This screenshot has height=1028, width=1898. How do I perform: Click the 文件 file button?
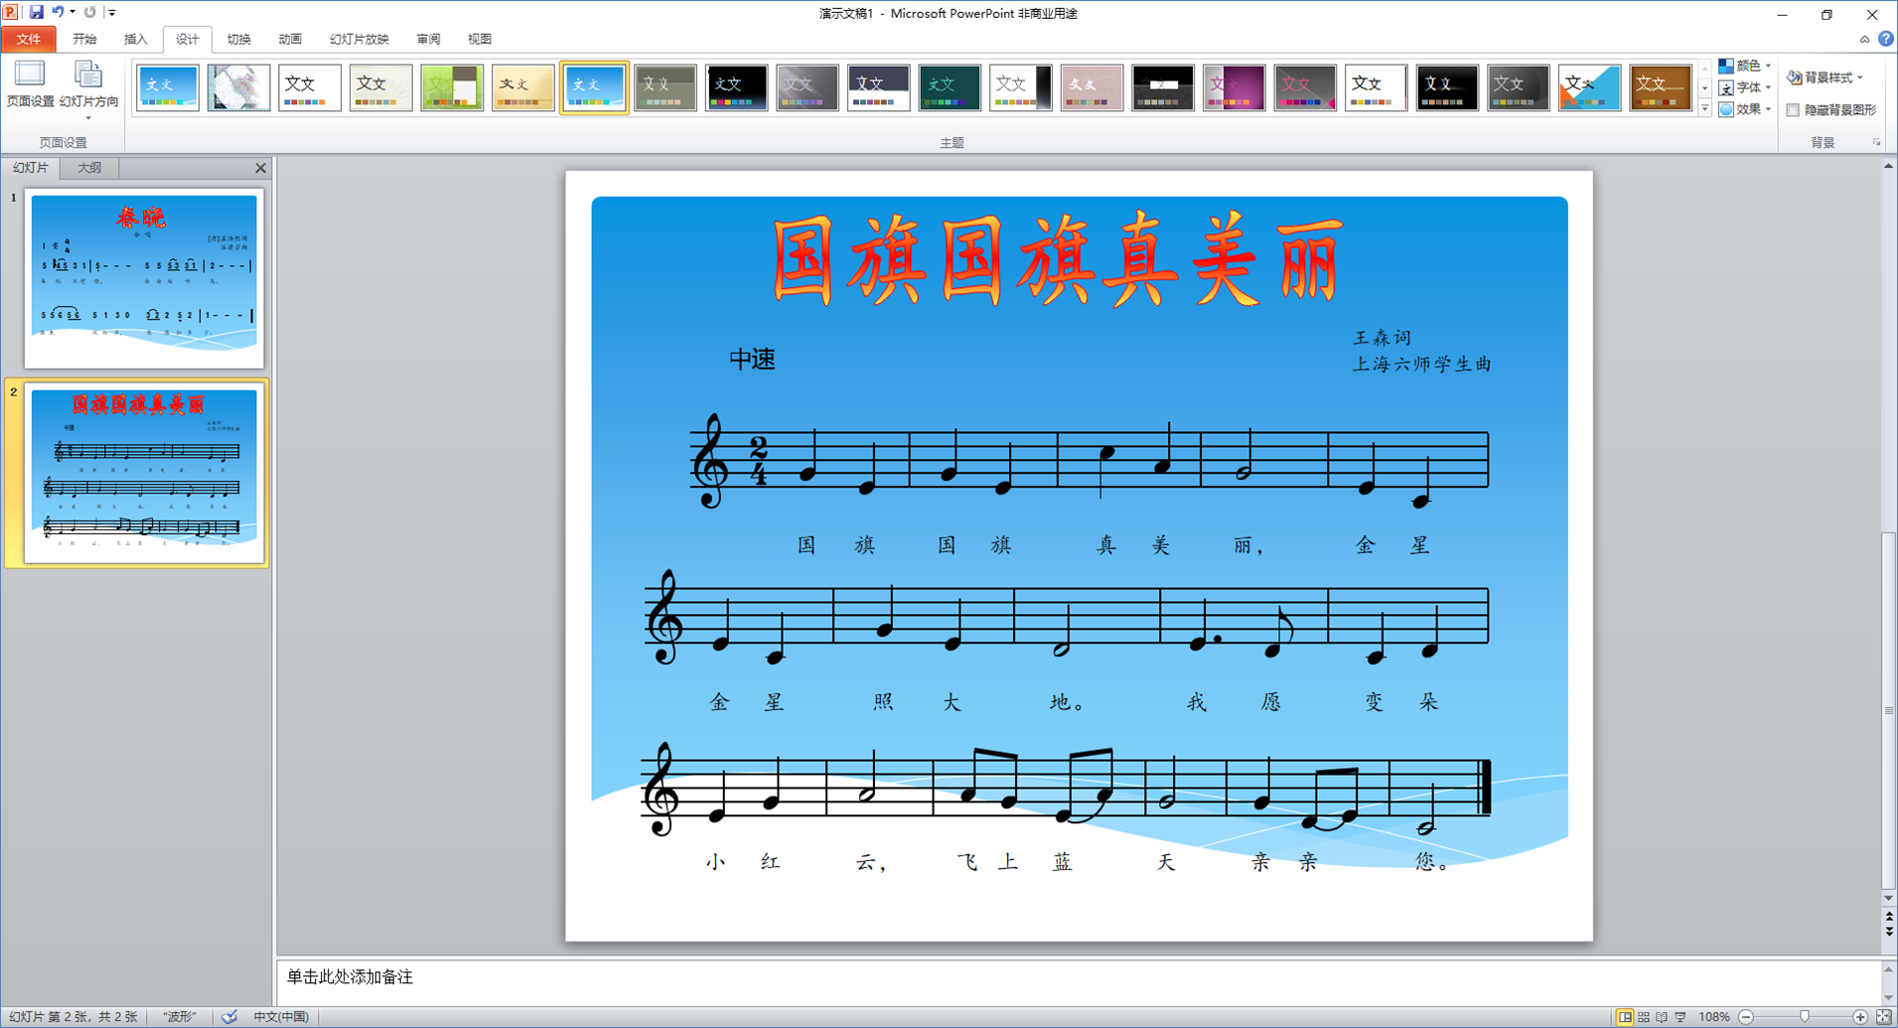click(x=29, y=40)
